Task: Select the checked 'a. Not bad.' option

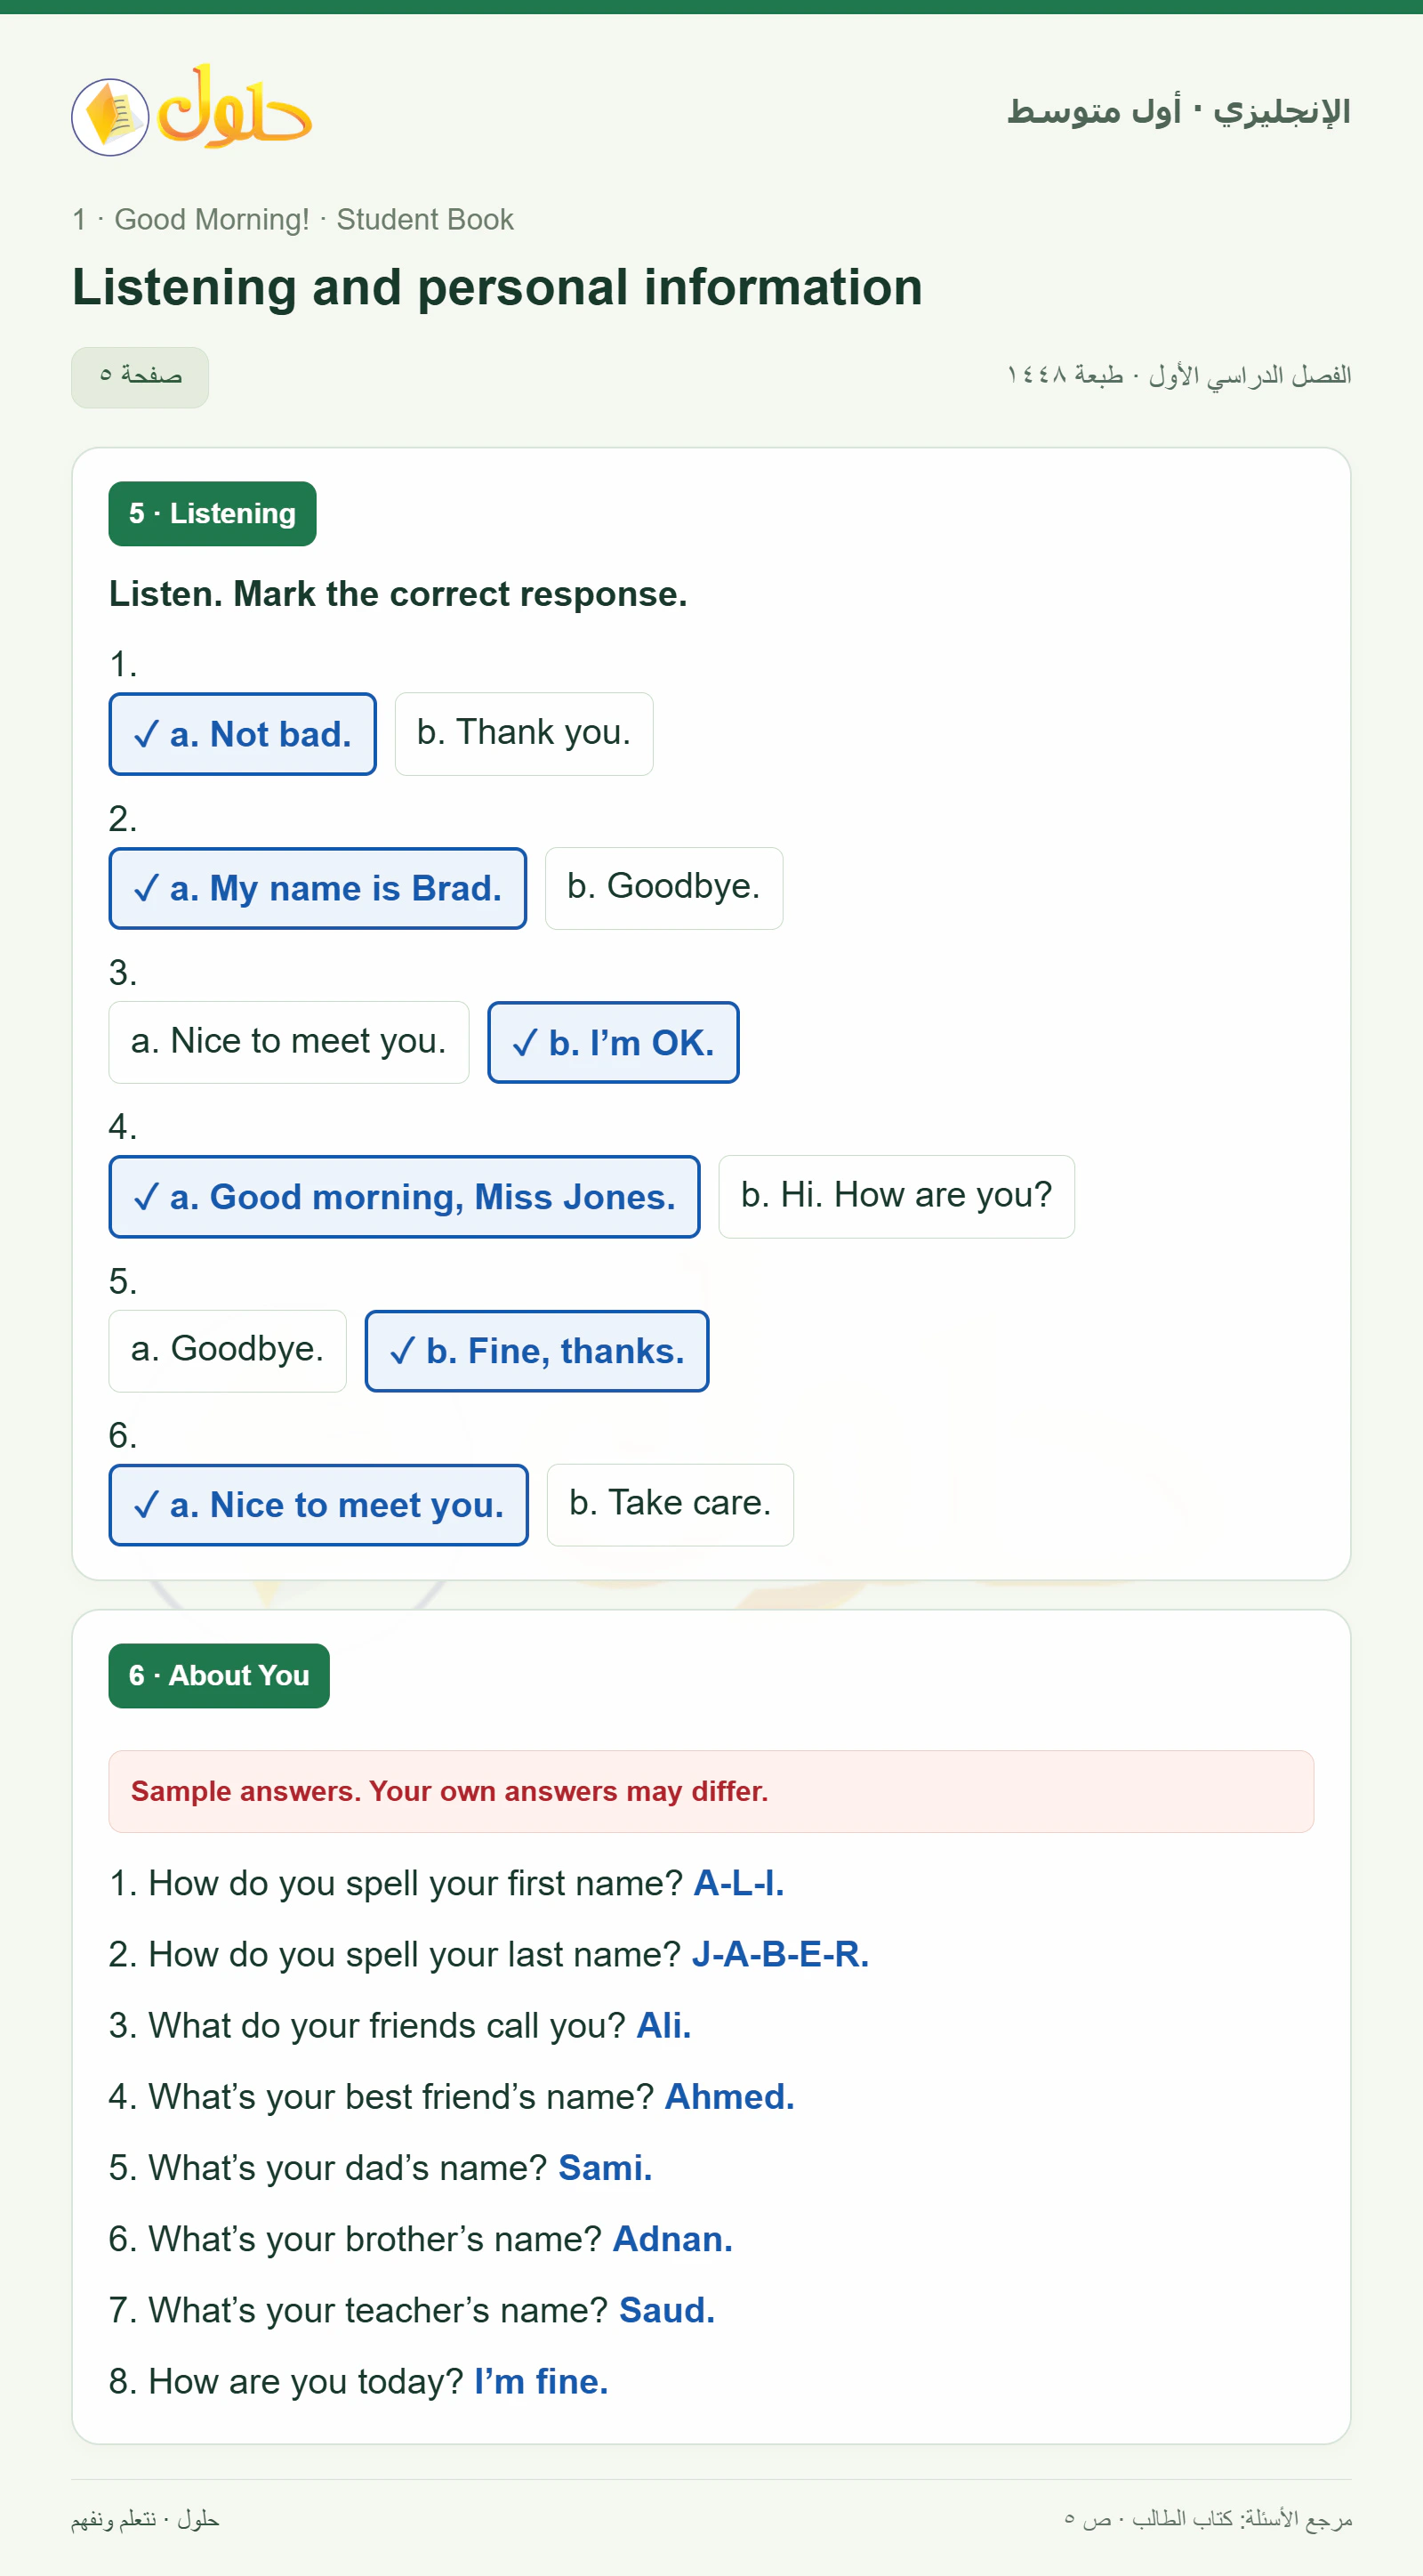Action: coord(243,734)
